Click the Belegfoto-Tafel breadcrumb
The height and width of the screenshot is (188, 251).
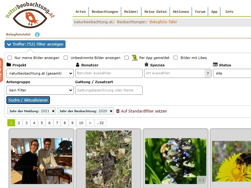[163, 22]
